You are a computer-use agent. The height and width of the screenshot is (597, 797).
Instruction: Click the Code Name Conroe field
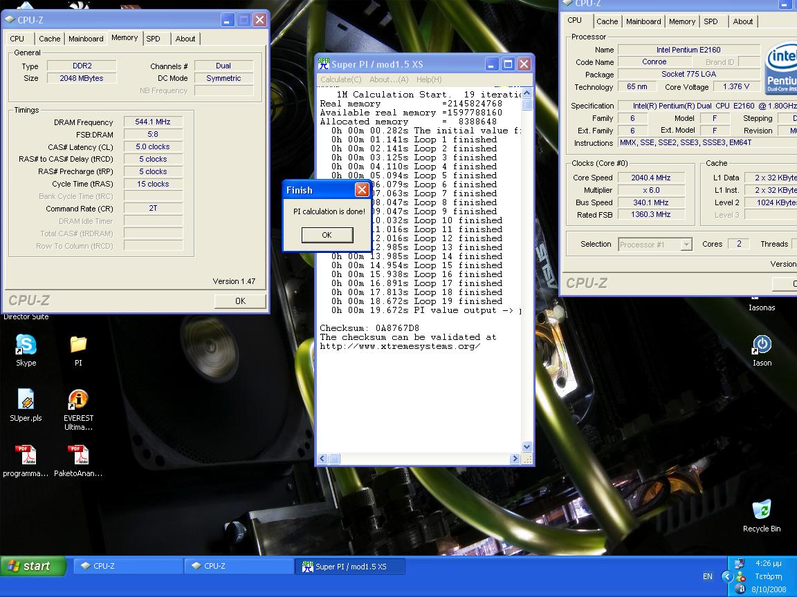(x=654, y=61)
